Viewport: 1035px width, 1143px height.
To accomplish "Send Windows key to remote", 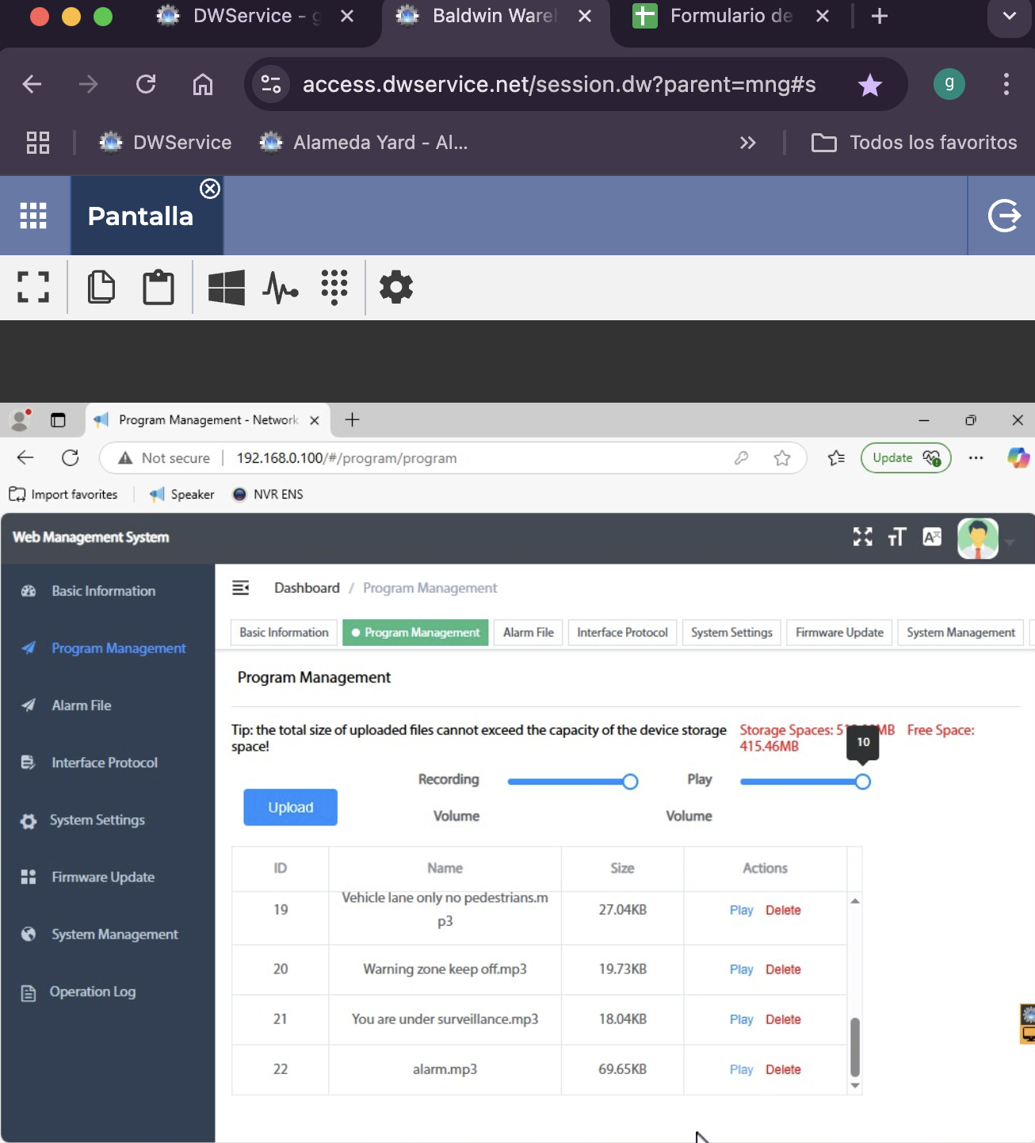I will tap(227, 287).
